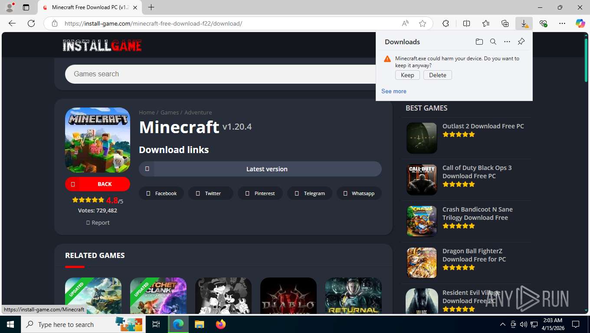Close the Minecraft Free Download tab
Screen dimensions: 590x333
tap(135, 7)
